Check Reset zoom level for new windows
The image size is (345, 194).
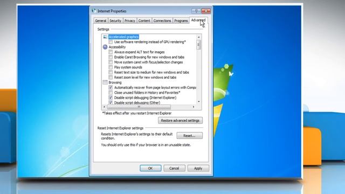point(111,77)
